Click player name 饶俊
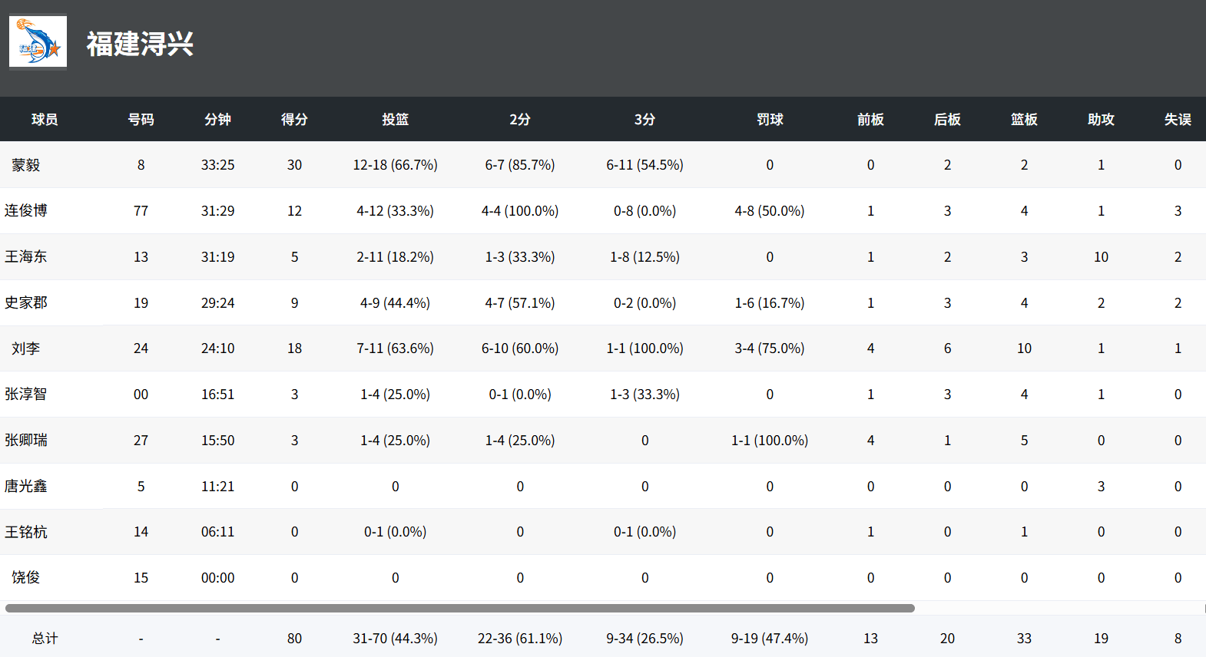 tap(26, 578)
